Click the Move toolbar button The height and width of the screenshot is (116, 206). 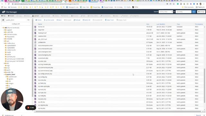(27, 16)
